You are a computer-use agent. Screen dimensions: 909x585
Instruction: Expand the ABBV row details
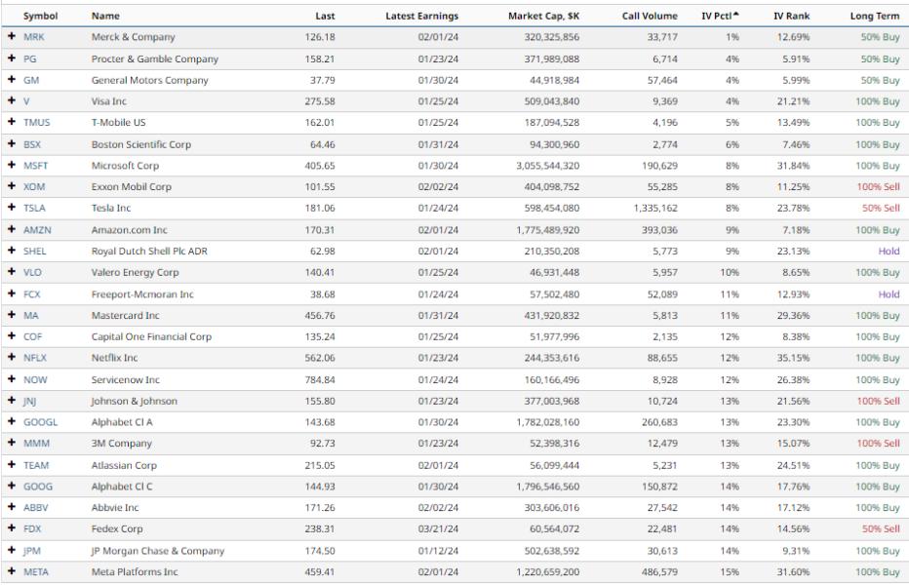pos(12,507)
